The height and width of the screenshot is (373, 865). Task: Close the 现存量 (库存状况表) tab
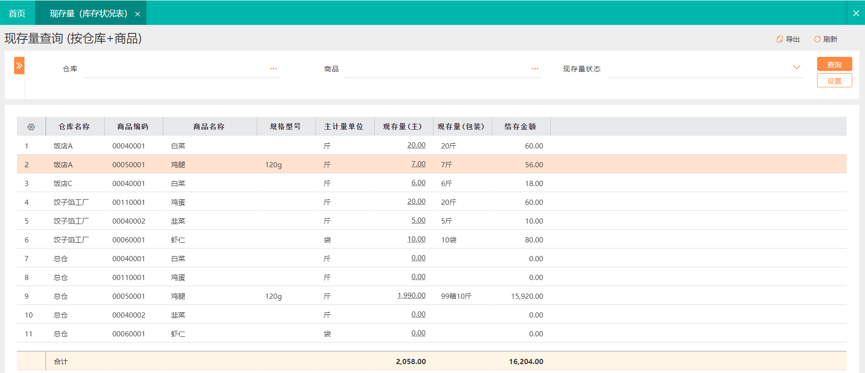pos(138,14)
